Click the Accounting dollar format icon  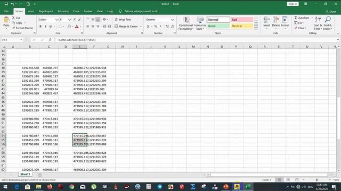(x=148, y=27)
